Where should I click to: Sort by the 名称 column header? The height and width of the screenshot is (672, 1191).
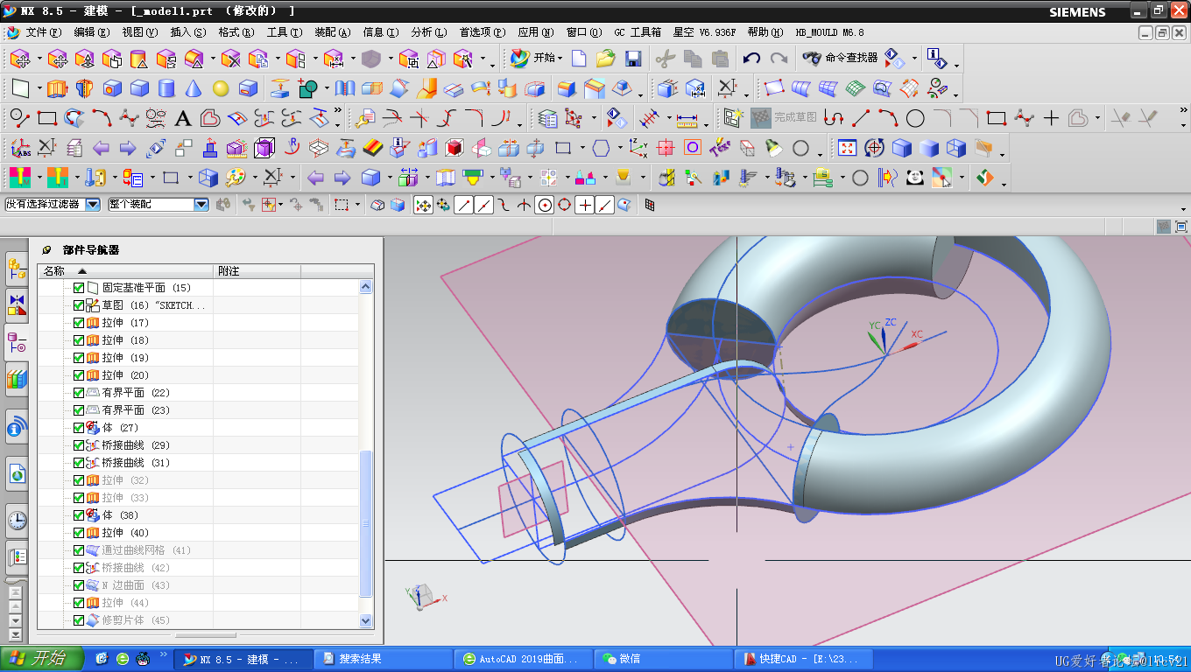[125, 271]
